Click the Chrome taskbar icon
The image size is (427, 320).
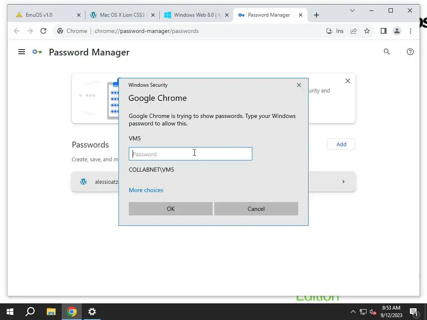(x=72, y=312)
